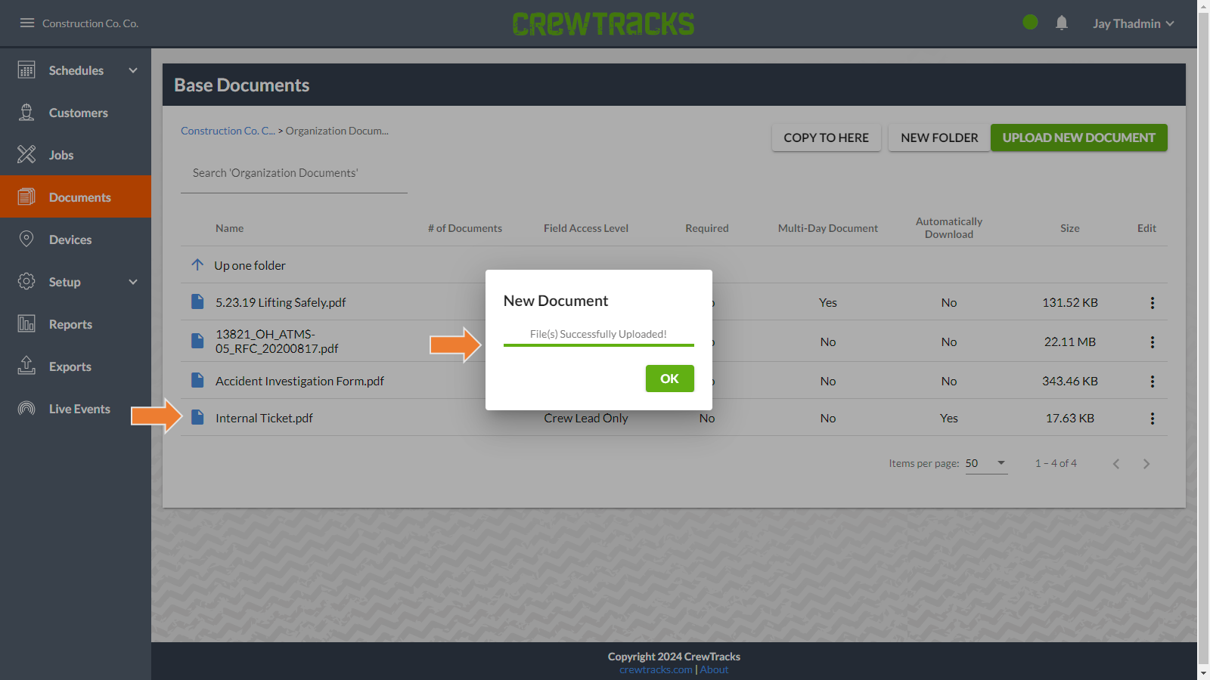Open edit menu for Accident Investigation Form.pdf

(1153, 382)
